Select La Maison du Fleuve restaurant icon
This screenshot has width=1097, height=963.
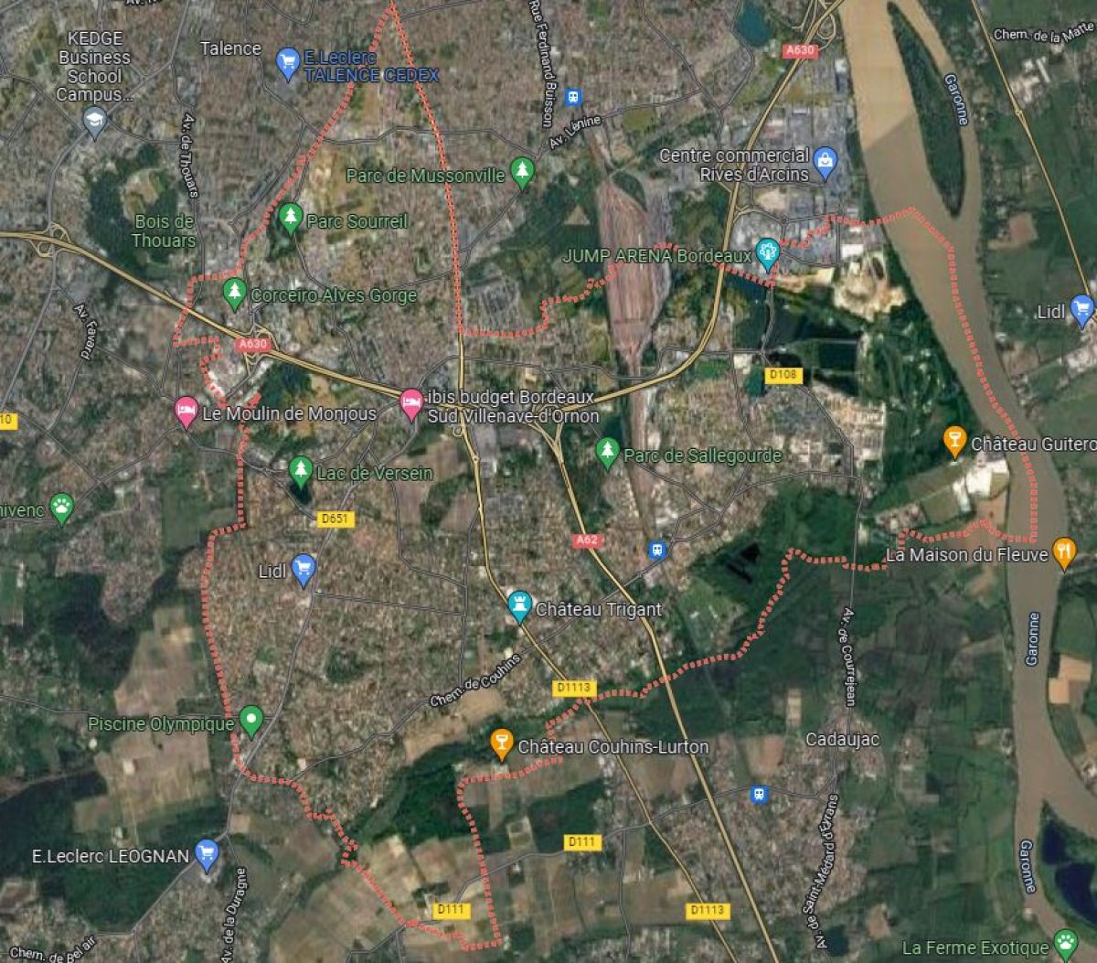point(1065,552)
